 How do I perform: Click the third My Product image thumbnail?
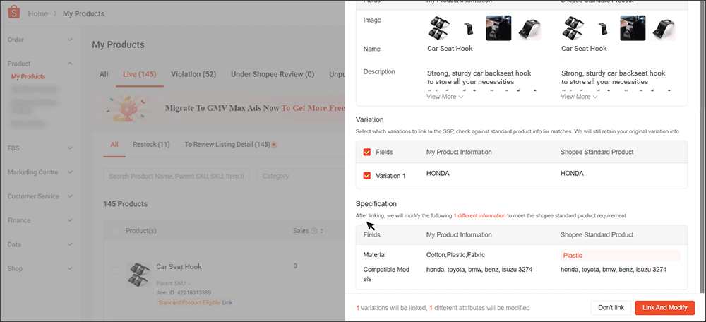498,28
